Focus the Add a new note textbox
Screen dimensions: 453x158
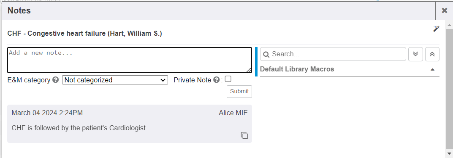pyautogui.click(x=130, y=60)
